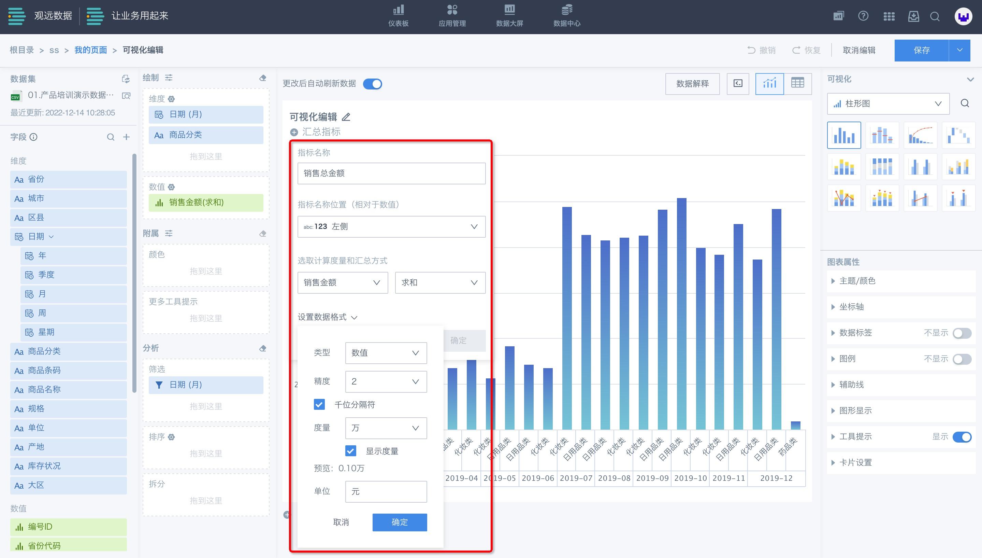Expand the 日期 field chevron
This screenshot has width=982, height=558.
tap(51, 237)
